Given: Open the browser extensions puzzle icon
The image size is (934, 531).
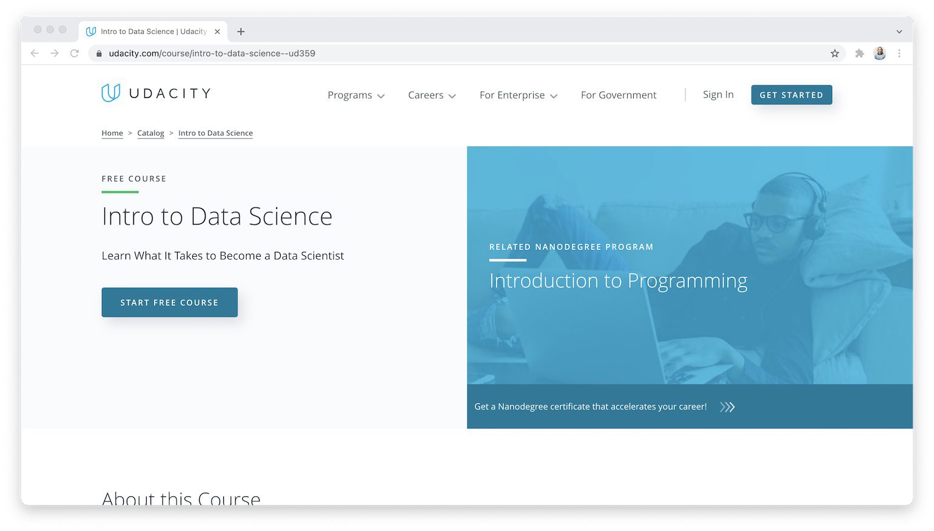Looking at the screenshot, I should coord(859,53).
